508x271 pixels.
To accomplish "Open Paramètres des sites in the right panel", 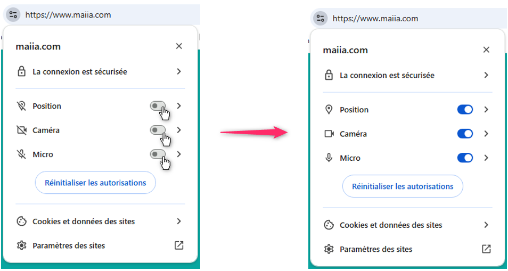I will [x=376, y=249].
